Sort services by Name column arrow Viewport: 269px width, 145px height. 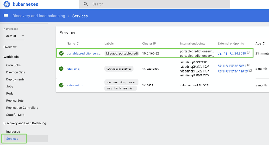point(78,44)
